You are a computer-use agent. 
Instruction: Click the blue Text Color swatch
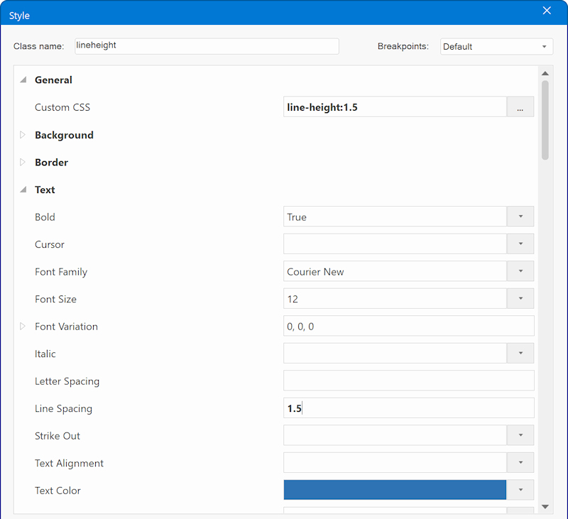[394, 491]
